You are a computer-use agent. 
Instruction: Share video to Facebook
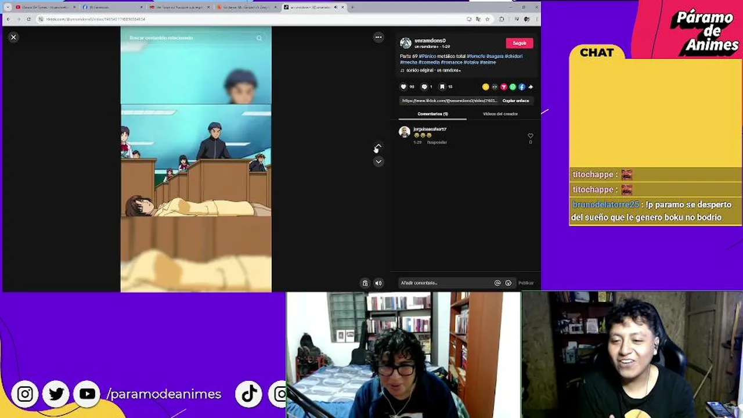click(x=521, y=87)
